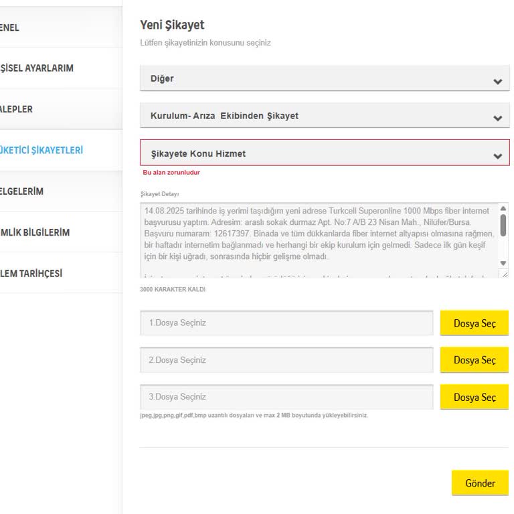The height and width of the screenshot is (514, 514).
Task: Click the 3.Dosya Seçiniz file field
Action: pos(286,397)
